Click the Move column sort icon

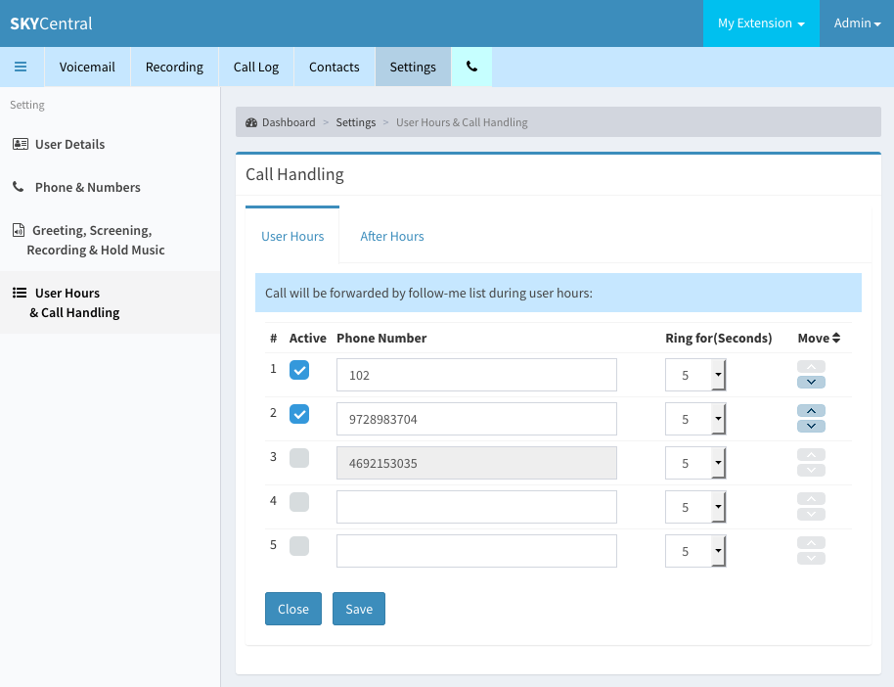(836, 338)
